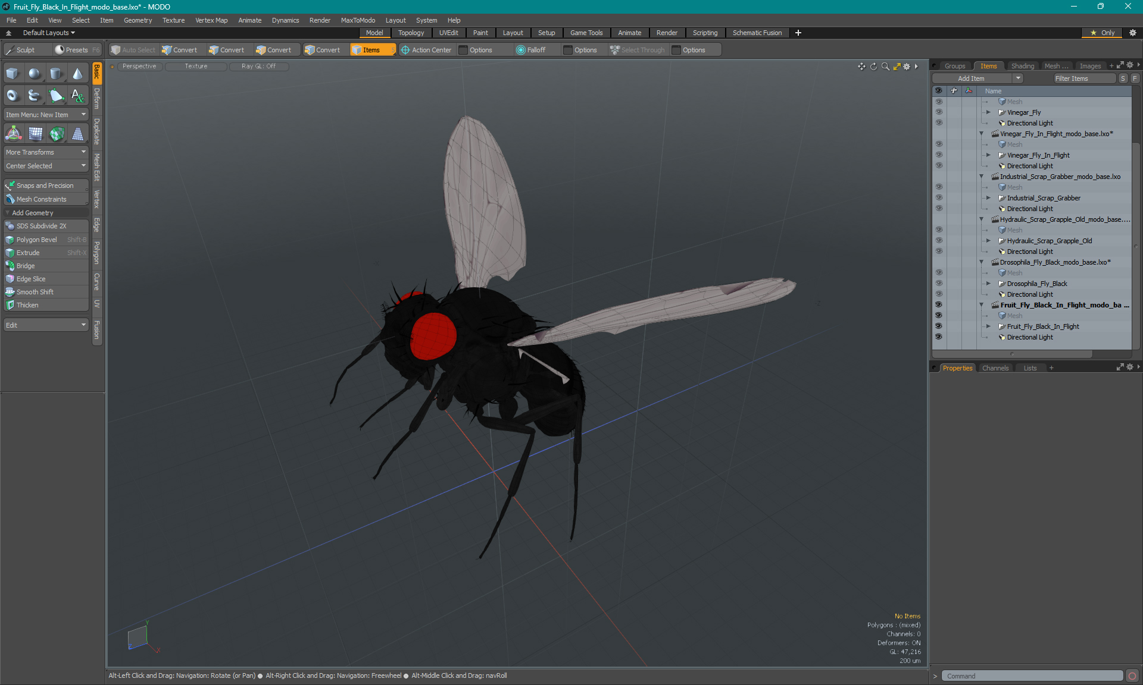The width and height of the screenshot is (1143, 685).
Task: Select the Bridge tool
Action: [x=26, y=265]
